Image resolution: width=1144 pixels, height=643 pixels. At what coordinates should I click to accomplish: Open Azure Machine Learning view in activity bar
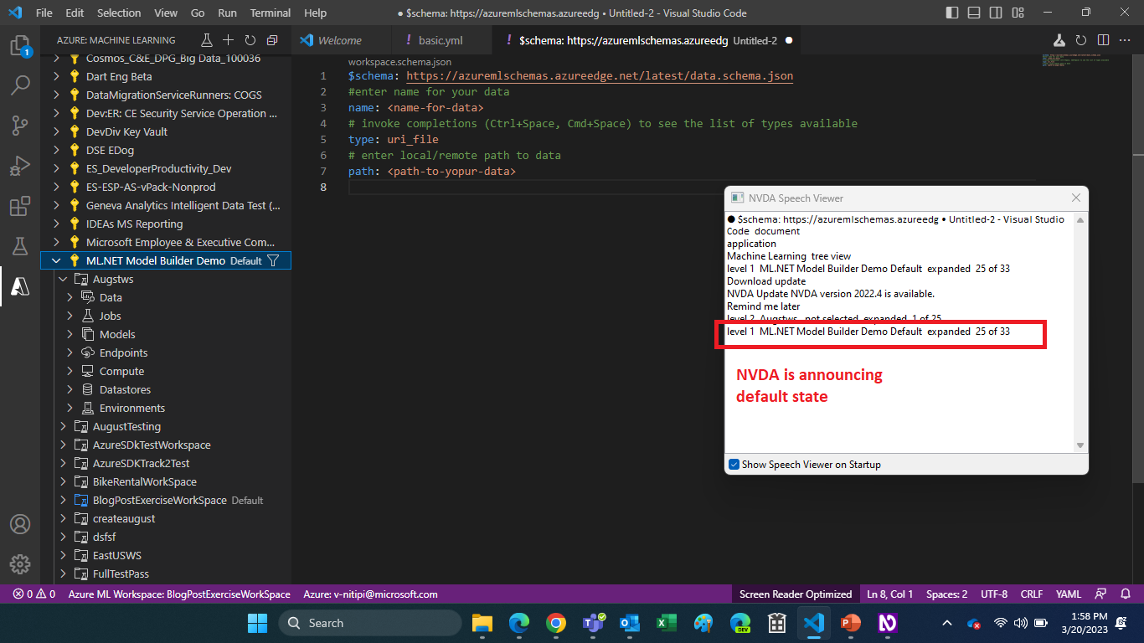pos(21,286)
